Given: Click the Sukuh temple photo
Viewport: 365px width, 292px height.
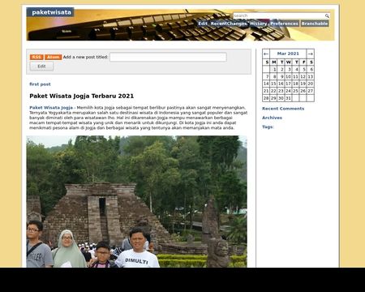Looking at the screenshot, I should point(136,201).
